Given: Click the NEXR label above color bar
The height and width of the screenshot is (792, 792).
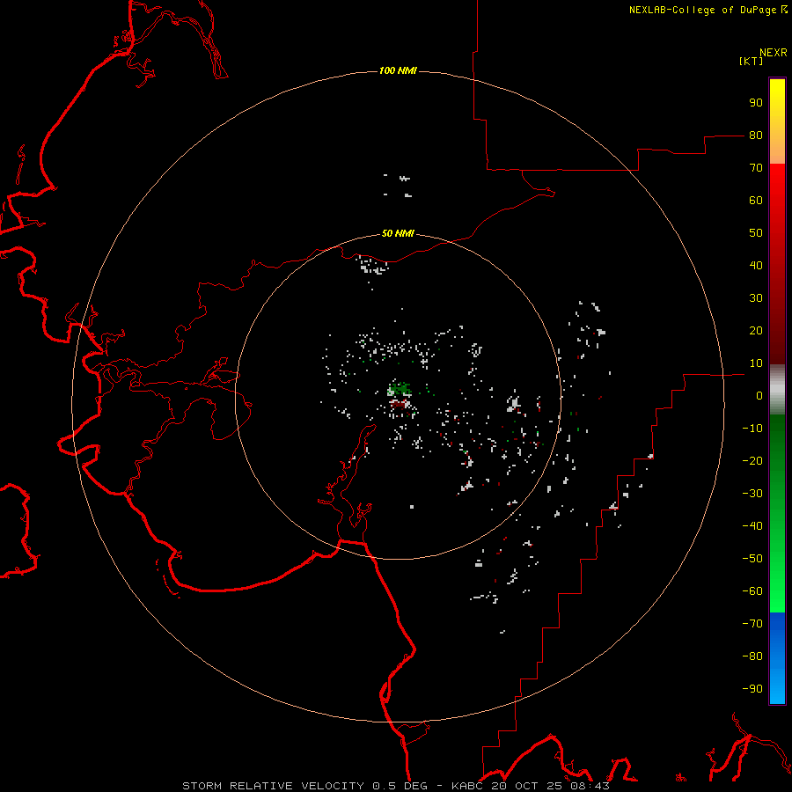Looking at the screenshot, I should [774, 53].
